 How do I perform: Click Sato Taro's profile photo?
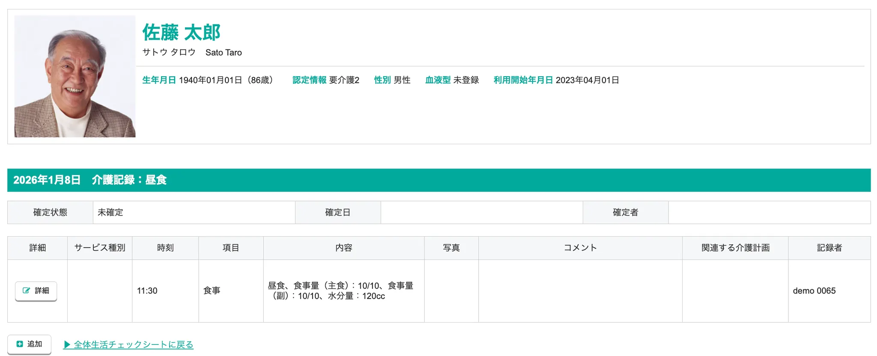click(75, 76)
